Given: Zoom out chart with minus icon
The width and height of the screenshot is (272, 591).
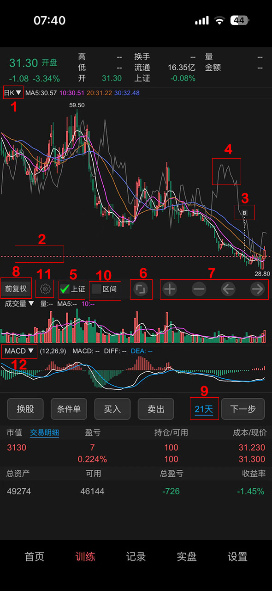Looking at the screenshot, I should click(x=199, y=289).
